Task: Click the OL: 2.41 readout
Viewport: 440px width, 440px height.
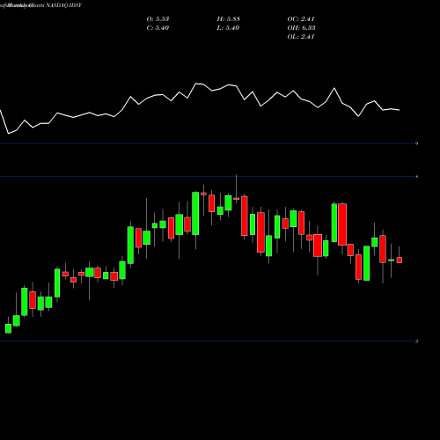Action: [x=301, y=37]
